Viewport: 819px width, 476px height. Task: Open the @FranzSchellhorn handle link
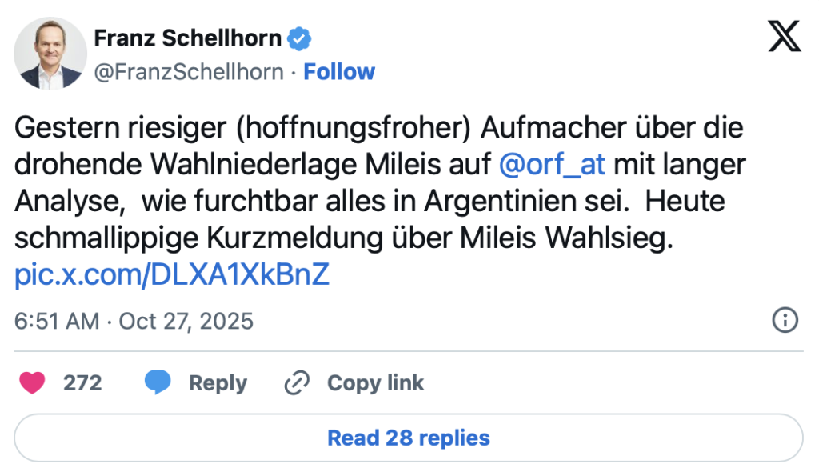pyautogui.click(x=189, y=72)
